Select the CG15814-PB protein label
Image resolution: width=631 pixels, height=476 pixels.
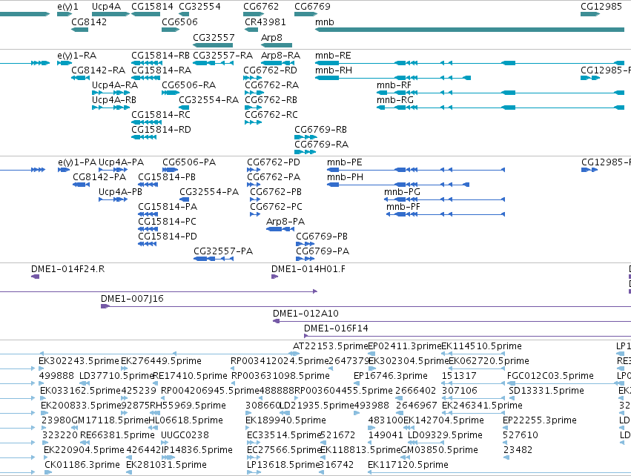tap(167, 177)
